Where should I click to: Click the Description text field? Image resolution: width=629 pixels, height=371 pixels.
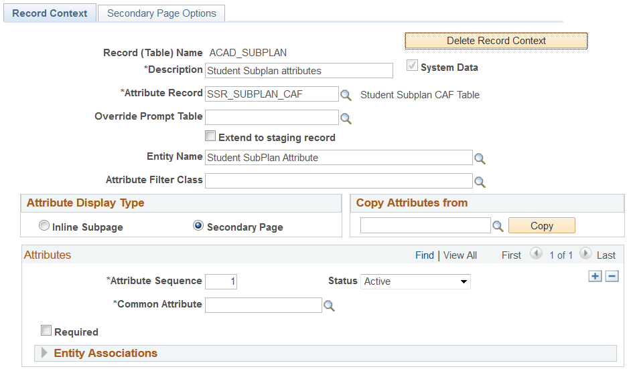point(299,70)
